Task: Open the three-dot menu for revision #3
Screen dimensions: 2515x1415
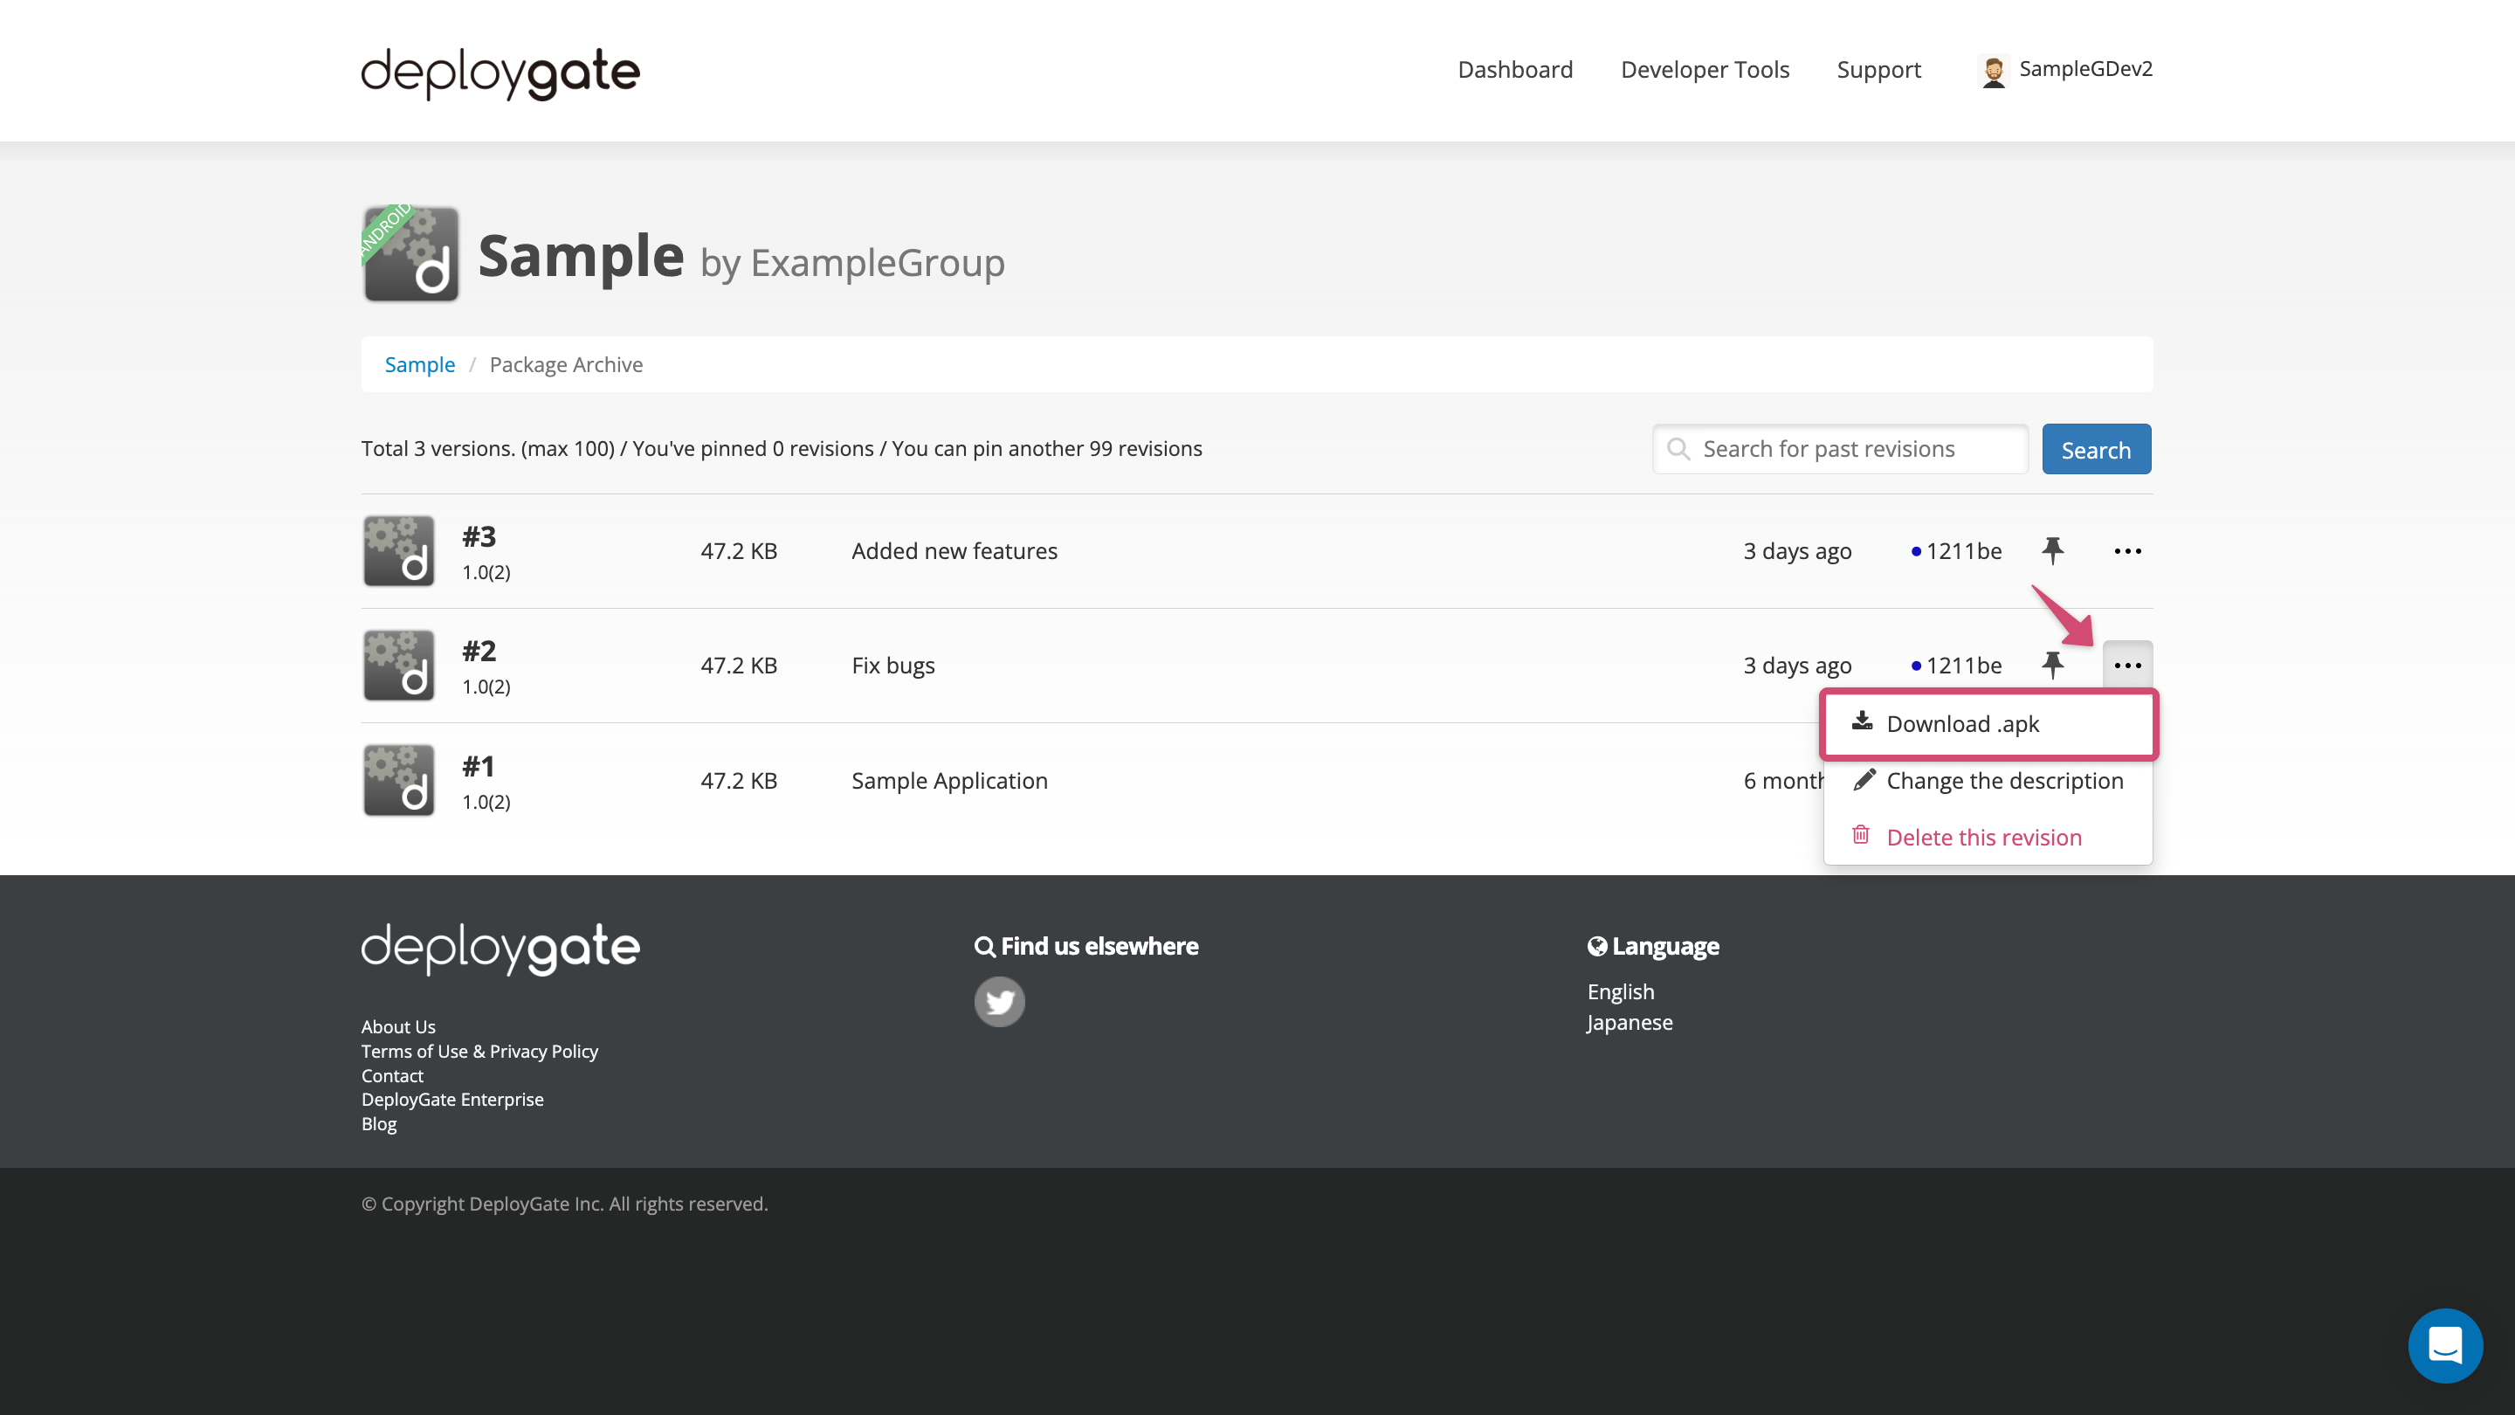Action: [x=2126, y=549]
